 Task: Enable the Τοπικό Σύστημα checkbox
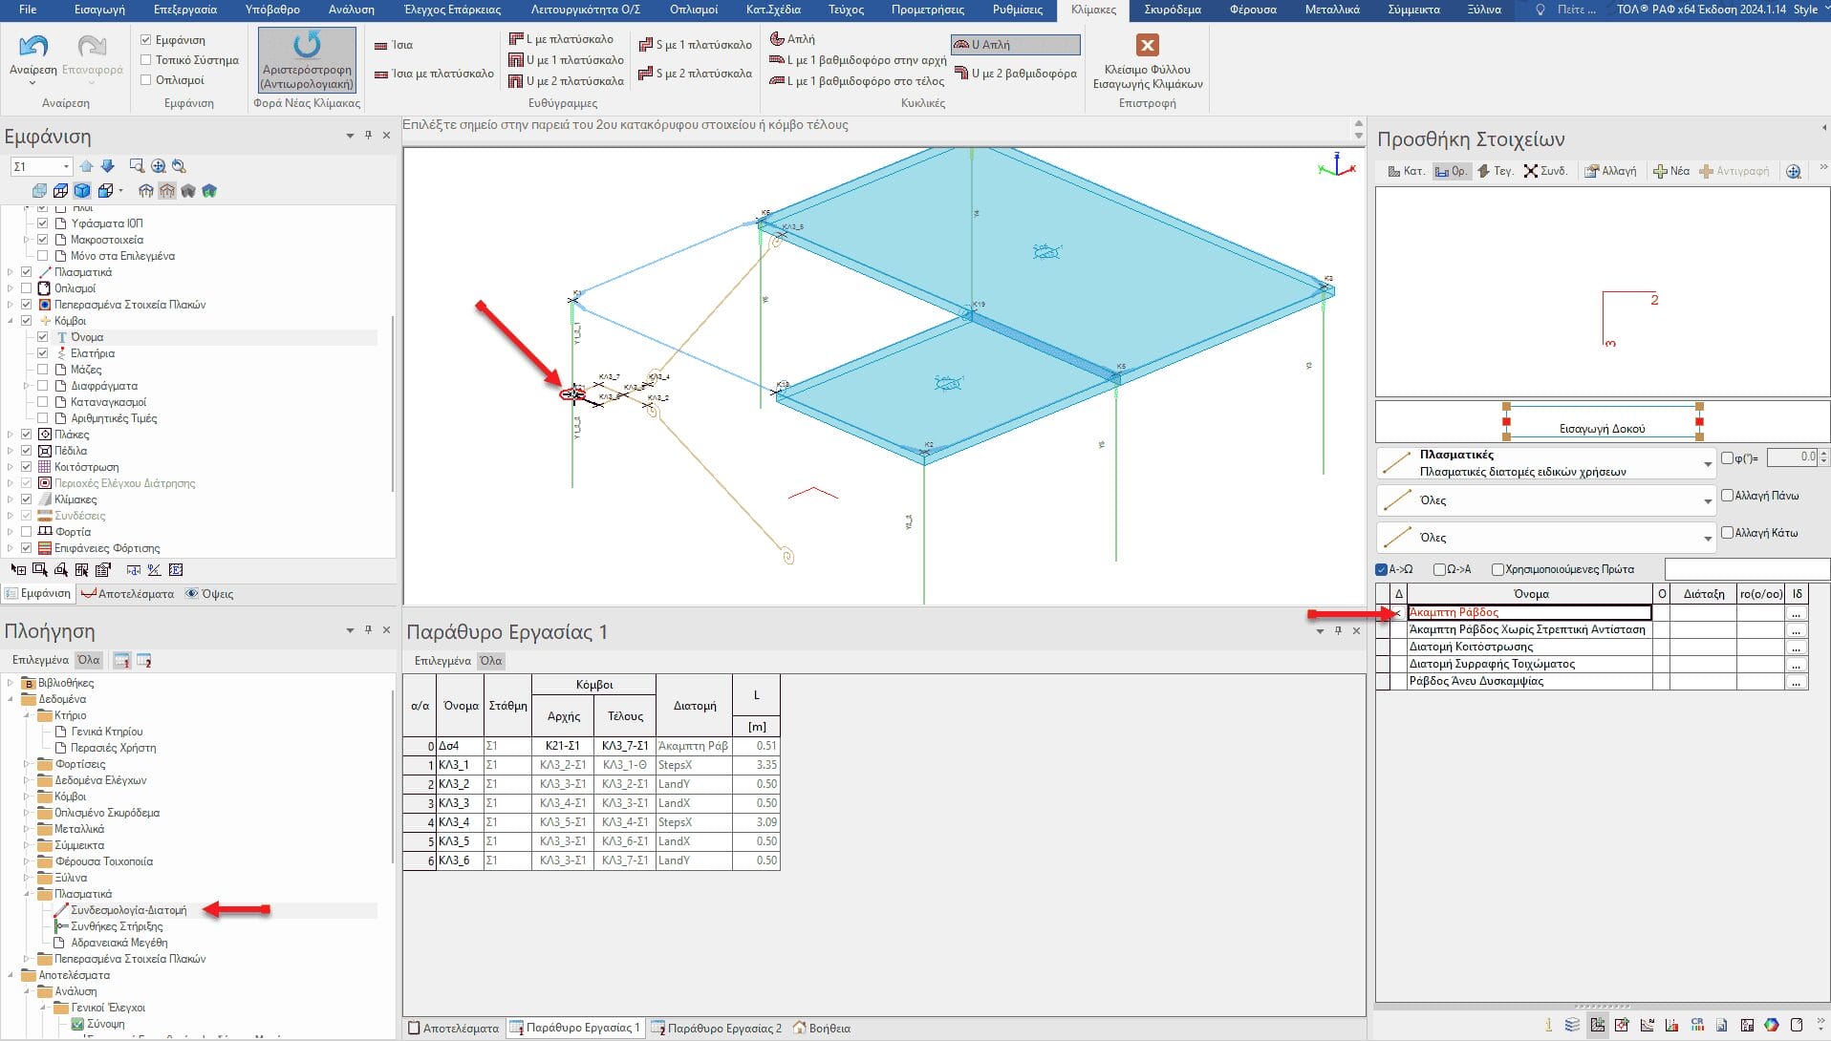coord(146,60)
